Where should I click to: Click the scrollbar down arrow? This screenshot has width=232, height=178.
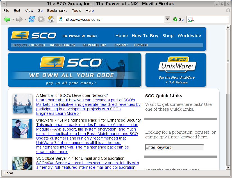(x=228, y=168)
